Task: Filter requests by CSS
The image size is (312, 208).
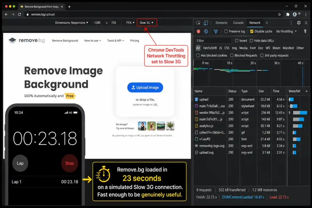Action: 227,48
